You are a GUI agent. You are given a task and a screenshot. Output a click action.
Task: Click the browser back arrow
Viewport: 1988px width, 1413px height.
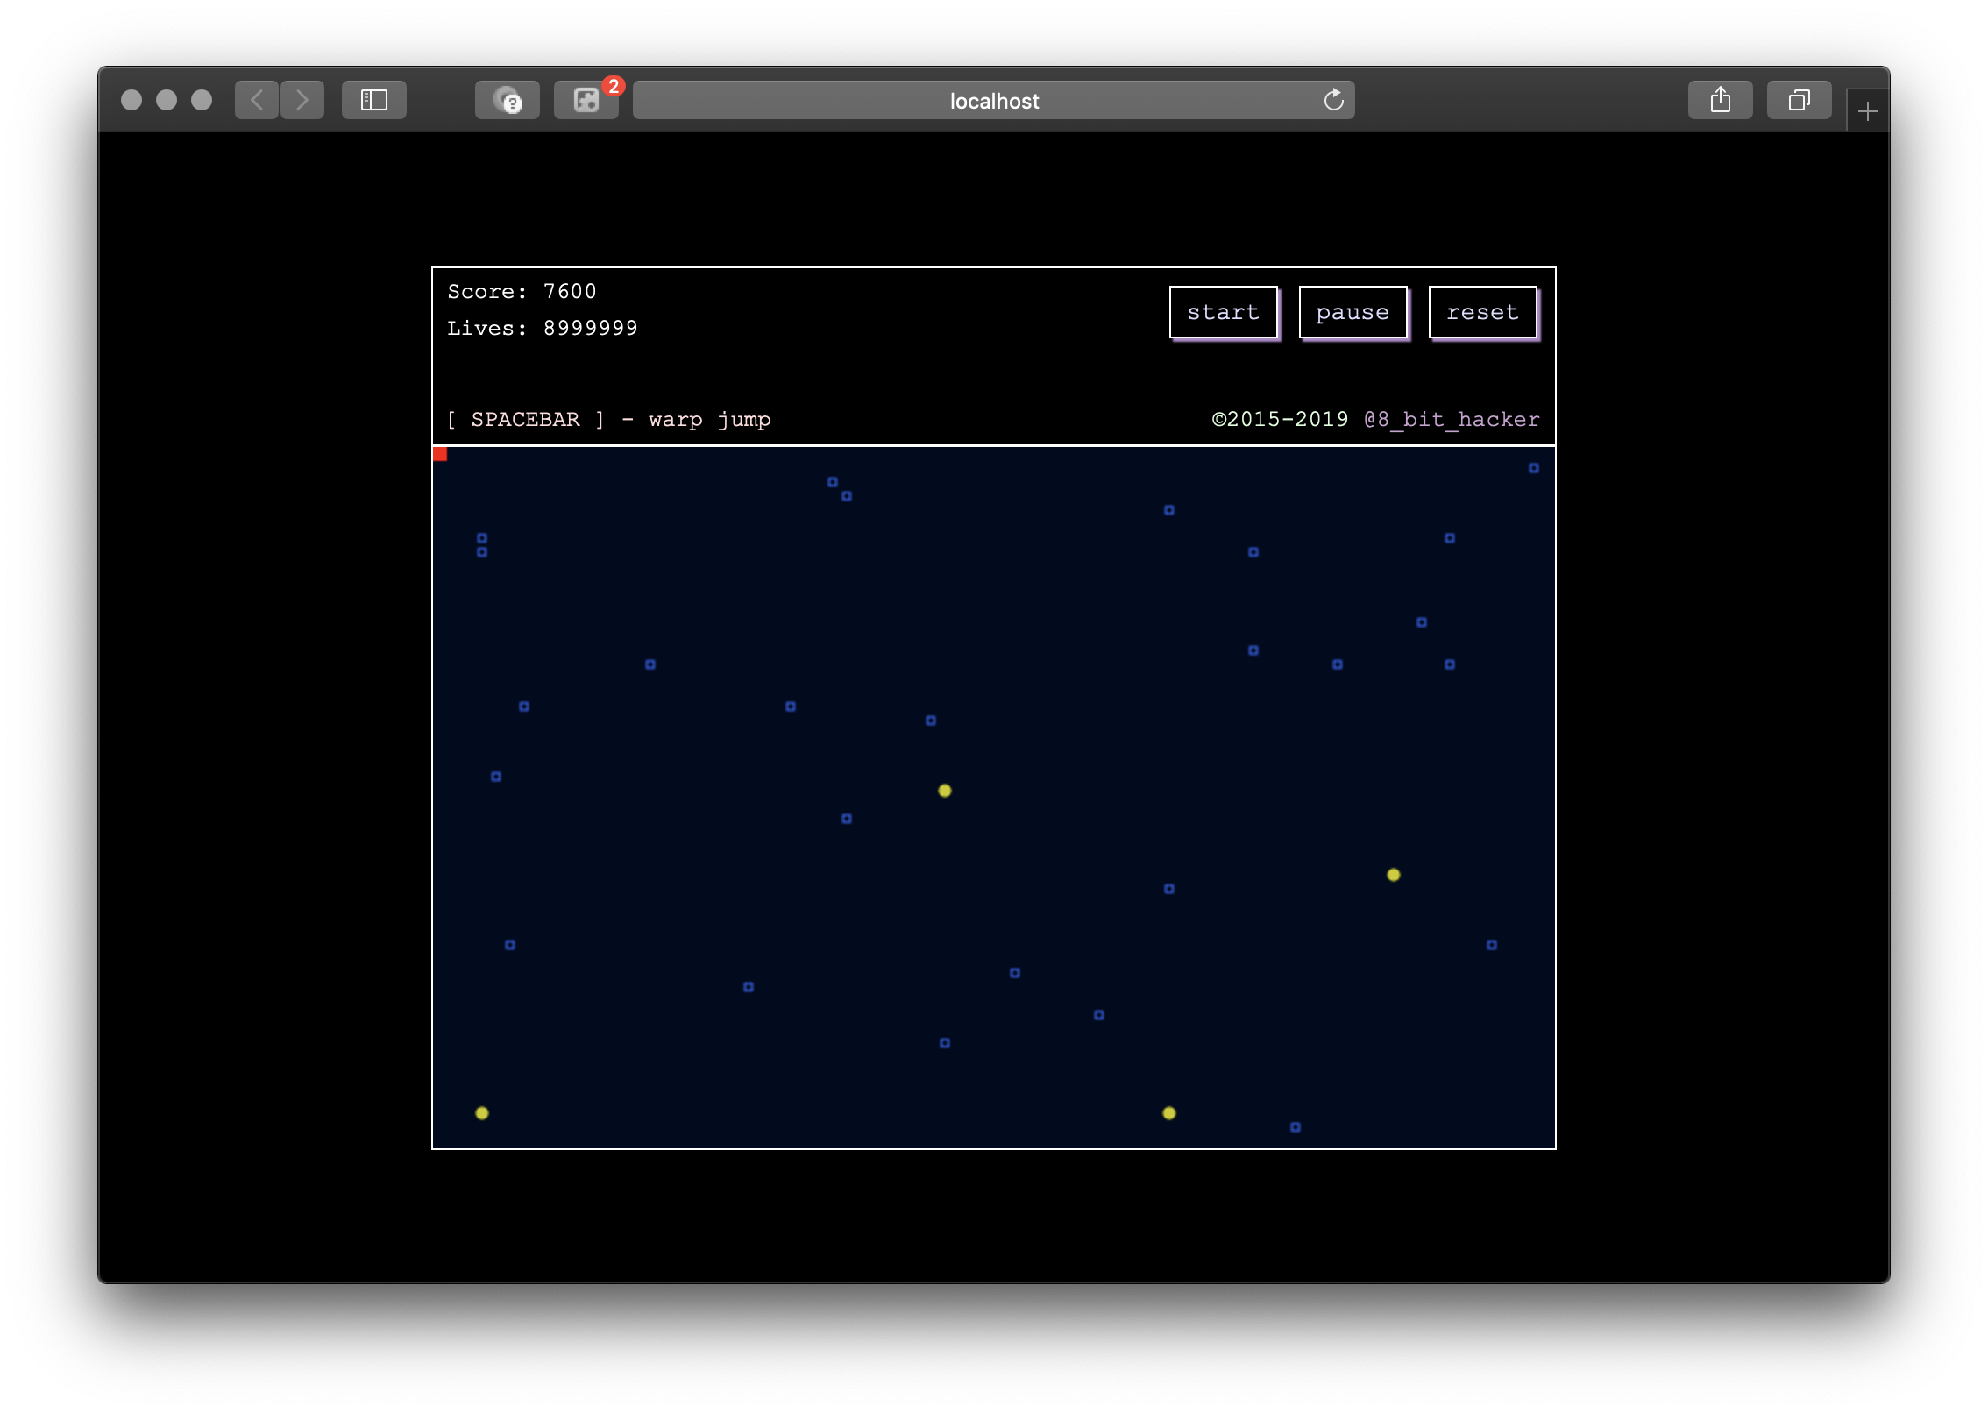pyautogui.click(x=257, y=100)
